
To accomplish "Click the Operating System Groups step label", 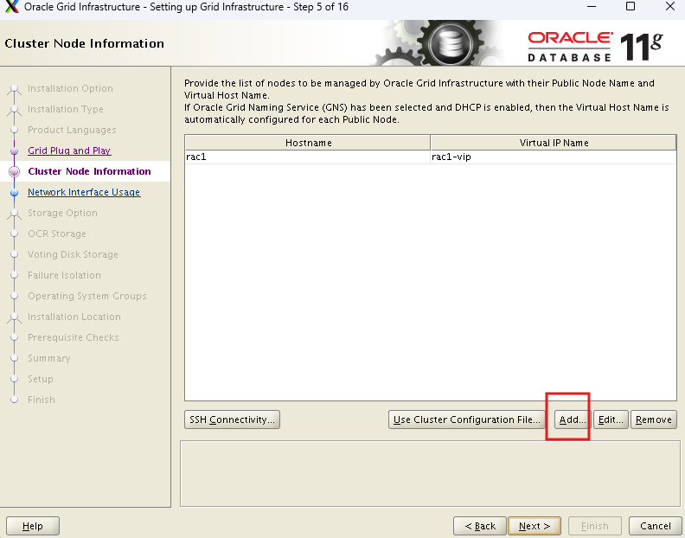I will [x=87, y=296].
